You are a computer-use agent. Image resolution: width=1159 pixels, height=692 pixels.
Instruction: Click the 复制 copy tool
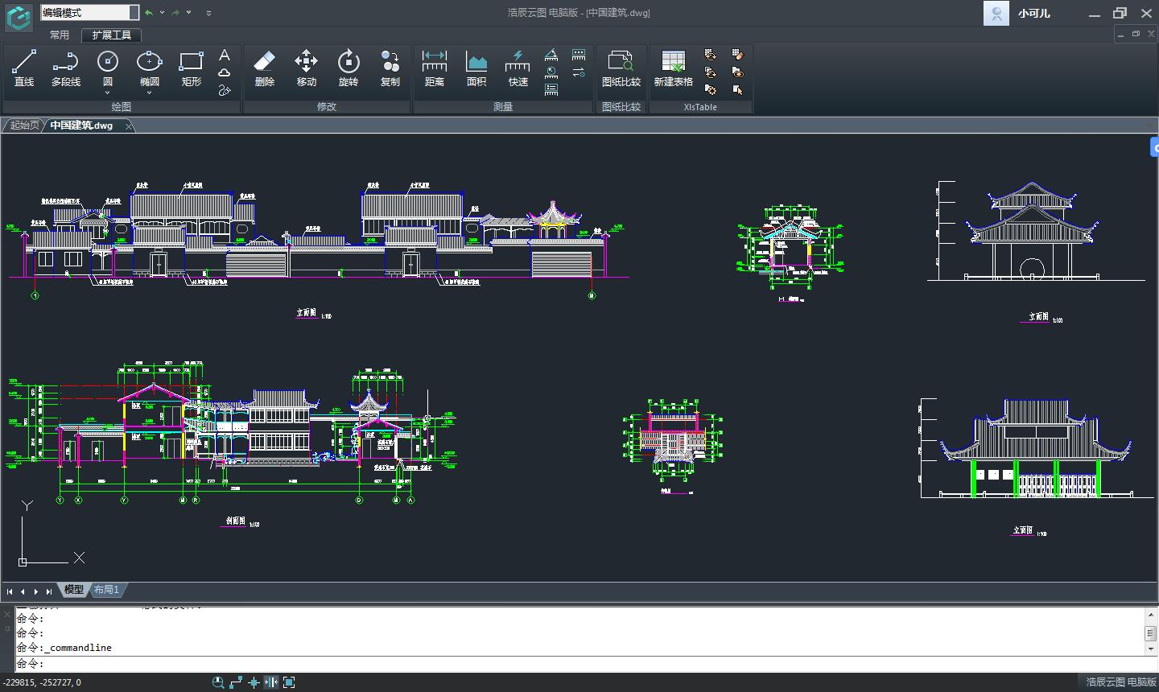pos(390,68)
